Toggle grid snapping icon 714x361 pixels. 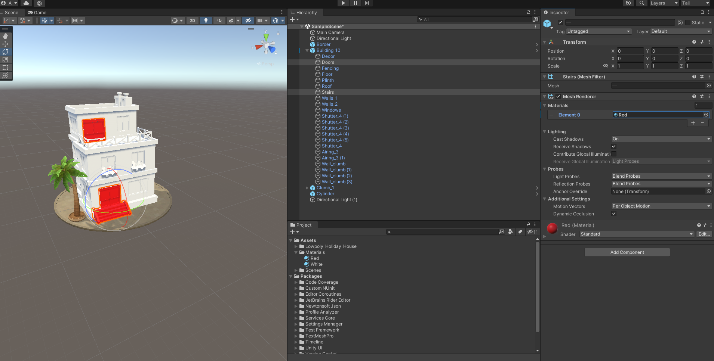[x=44, y=21]
